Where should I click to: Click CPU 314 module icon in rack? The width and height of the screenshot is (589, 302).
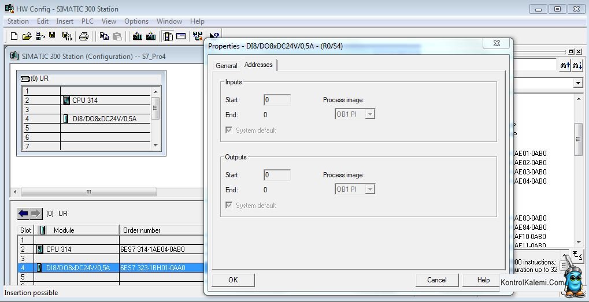66,100
